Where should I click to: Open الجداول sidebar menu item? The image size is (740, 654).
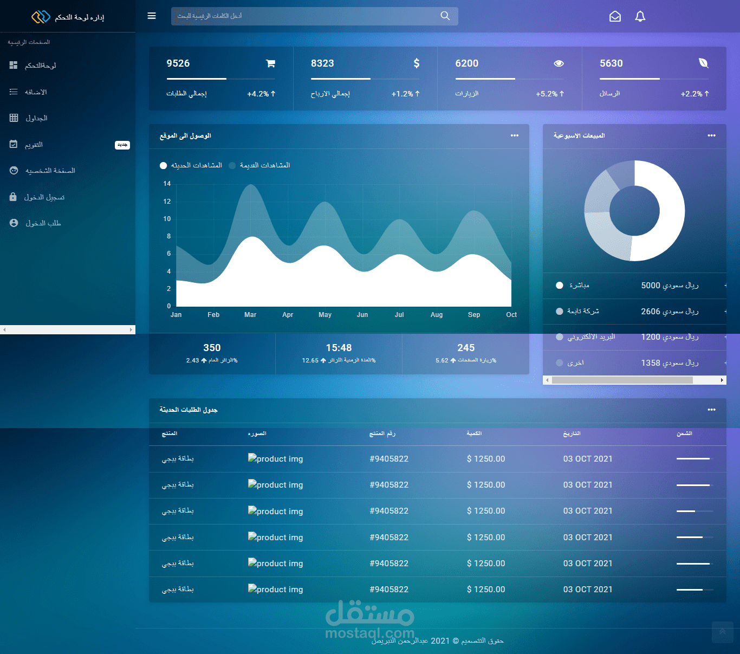(x=68, y=118)
